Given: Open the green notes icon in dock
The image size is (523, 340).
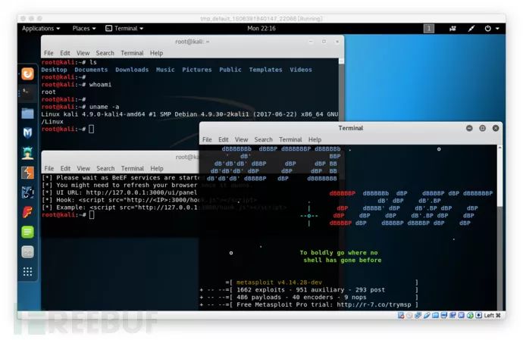Looking at the screenshot, I should tap(28, 232).
